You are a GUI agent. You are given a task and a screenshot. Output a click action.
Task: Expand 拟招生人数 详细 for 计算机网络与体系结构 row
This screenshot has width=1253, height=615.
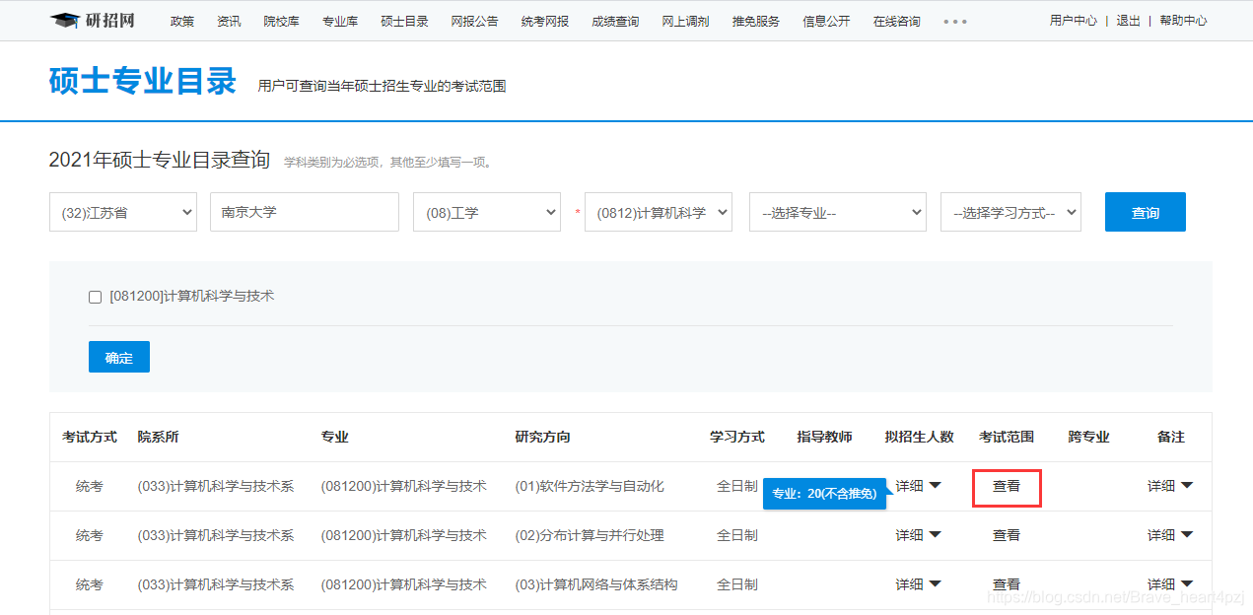click(x=919, y=584)
